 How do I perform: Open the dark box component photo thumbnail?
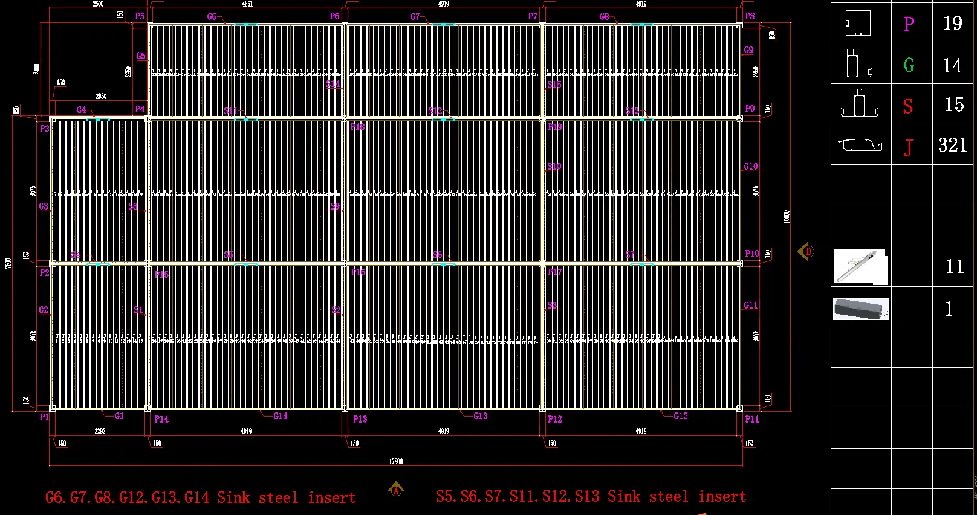pos(860,309)
